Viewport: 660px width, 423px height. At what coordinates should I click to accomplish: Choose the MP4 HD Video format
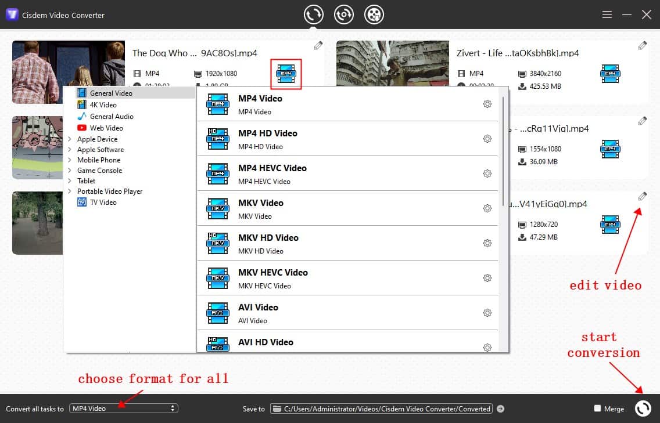(x=347, y=139)
